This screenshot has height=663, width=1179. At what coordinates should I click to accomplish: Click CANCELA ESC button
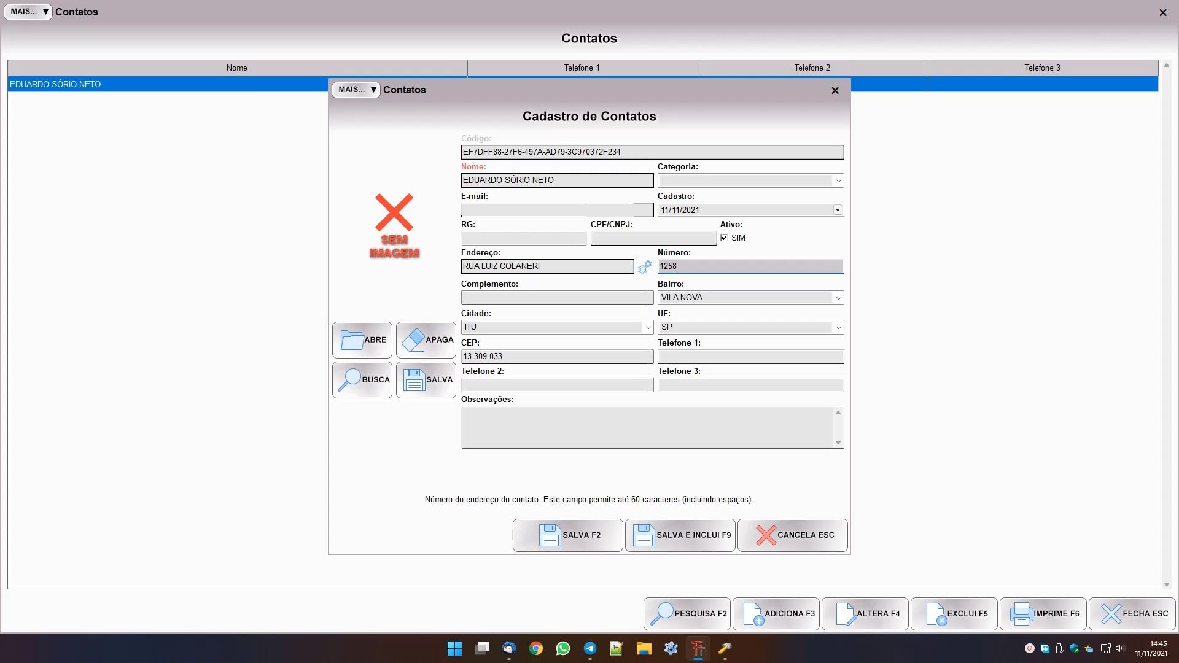coord(793,535)
